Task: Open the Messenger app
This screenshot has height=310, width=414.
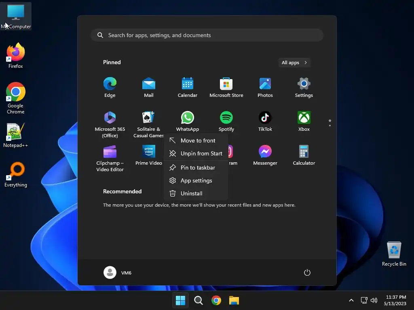Action: (x=265, y=155)
